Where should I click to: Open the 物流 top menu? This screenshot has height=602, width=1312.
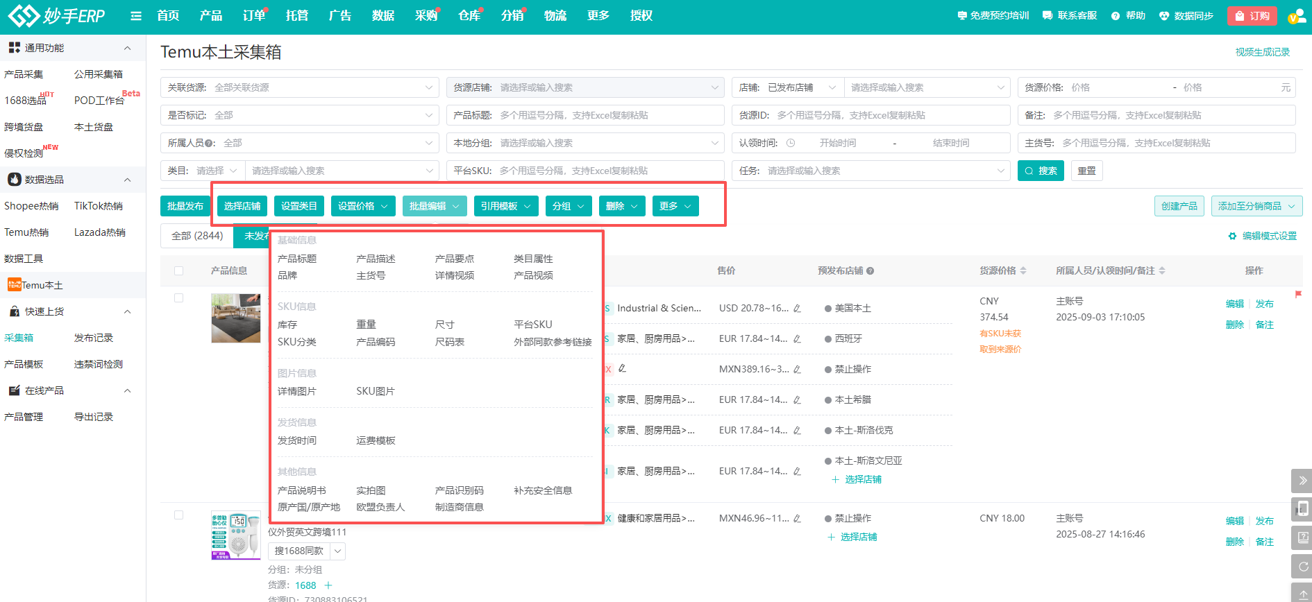555,16
